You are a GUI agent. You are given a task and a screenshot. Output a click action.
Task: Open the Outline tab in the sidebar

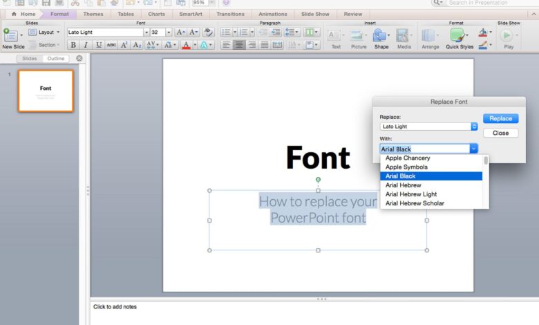tap(57, 58)
